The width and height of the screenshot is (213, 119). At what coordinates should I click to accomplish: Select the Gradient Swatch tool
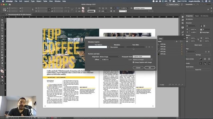tap(2, 52)
